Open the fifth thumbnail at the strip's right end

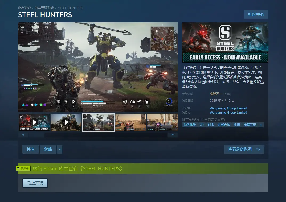tap(162, 122)
